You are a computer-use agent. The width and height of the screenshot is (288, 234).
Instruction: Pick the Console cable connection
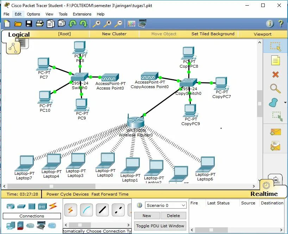point(87,210)
